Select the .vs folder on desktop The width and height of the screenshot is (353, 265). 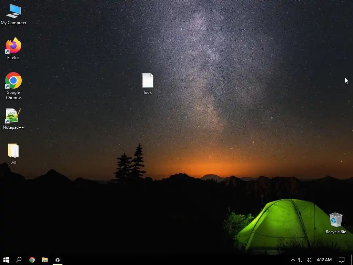pos(13,154)
